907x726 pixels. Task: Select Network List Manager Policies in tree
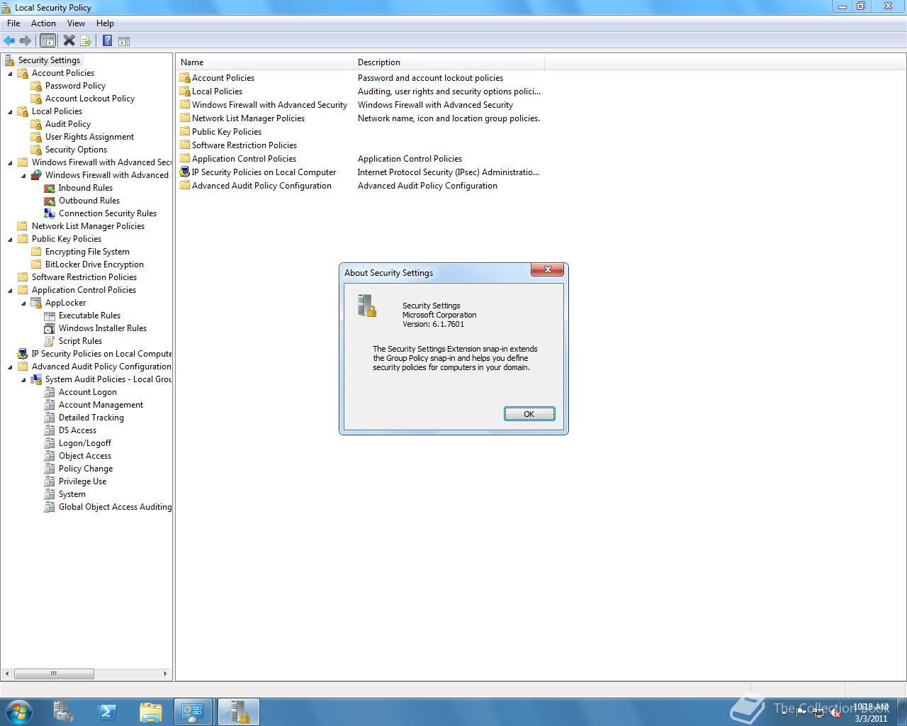(x=88, y=226)
